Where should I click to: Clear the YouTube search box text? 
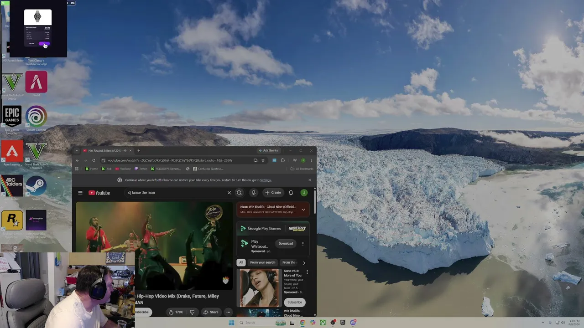(x=229, y=193)
